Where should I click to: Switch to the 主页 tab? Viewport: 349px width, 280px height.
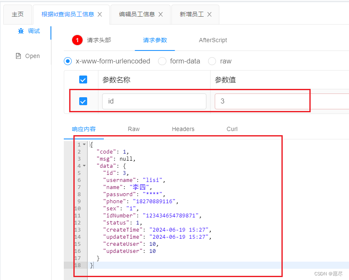tap(18, 14)
